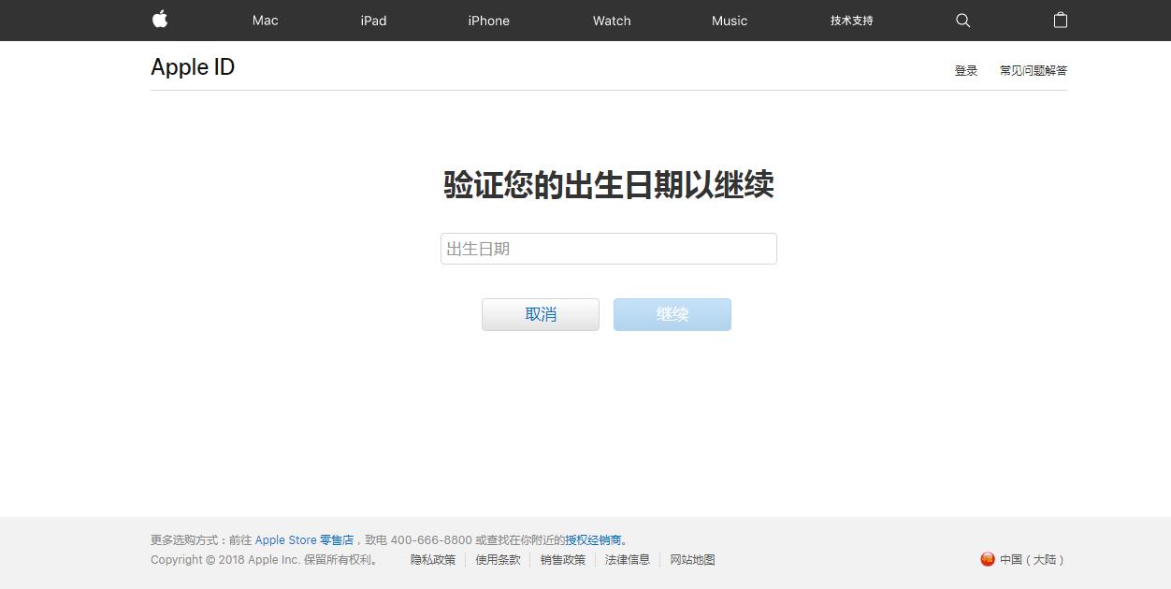The height and width of the screenshot is (589, 1171).
Task: Open the search magnifier icon
Action: (962, 21)
